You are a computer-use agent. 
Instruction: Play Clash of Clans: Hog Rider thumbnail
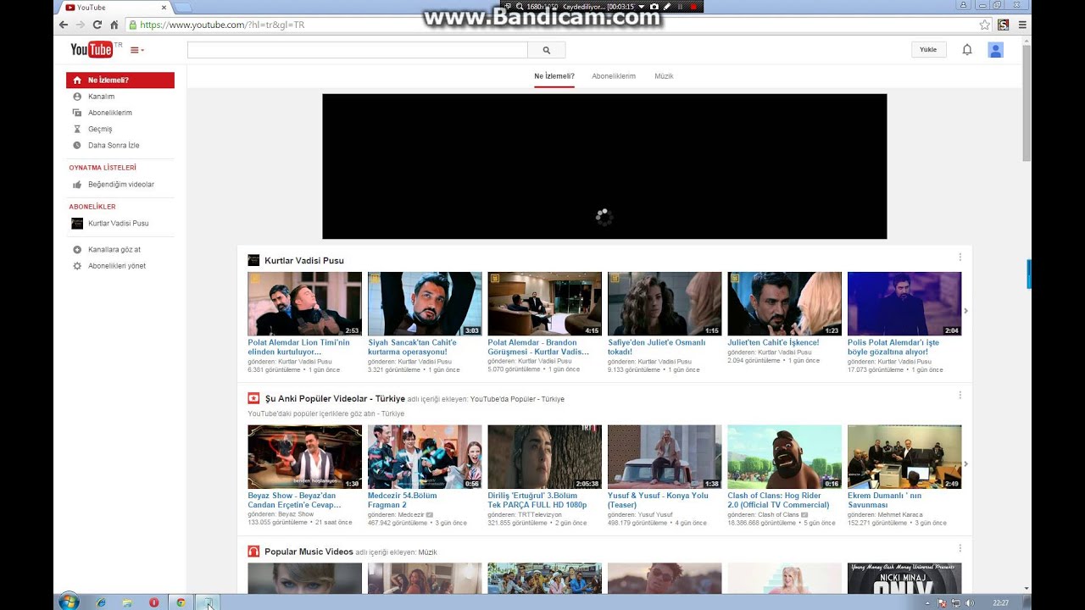click(x=785, y=457)
